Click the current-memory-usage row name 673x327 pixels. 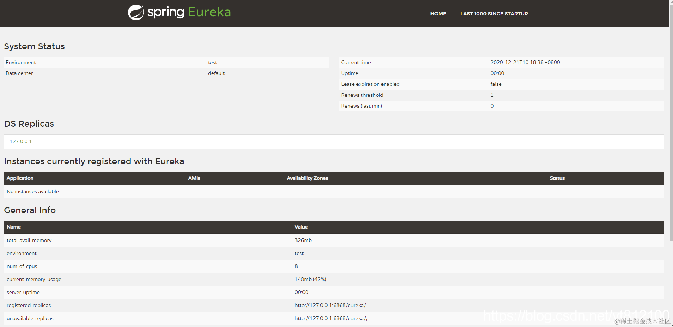34,279
